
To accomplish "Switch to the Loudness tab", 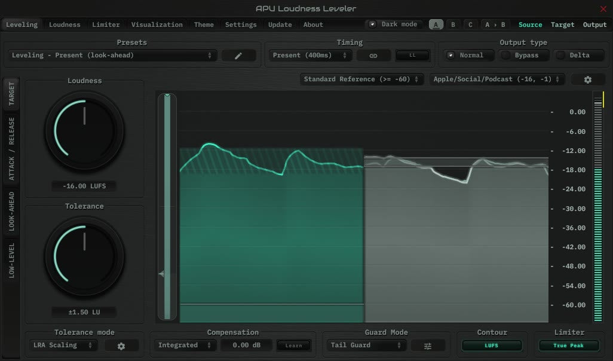I will coord(65,25).
